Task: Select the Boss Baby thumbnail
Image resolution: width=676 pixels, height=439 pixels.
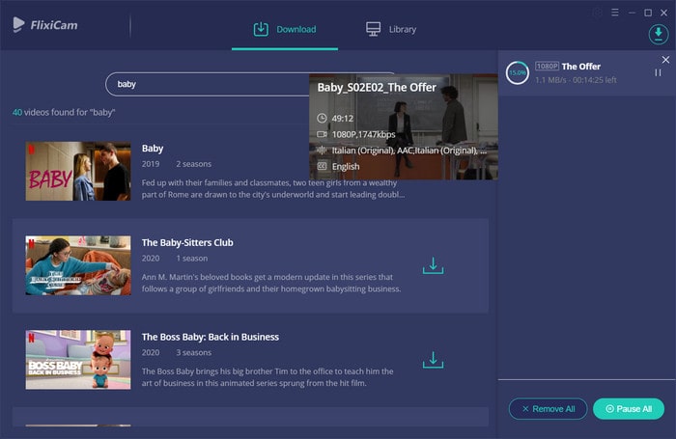Action: (x=78, y=360)
